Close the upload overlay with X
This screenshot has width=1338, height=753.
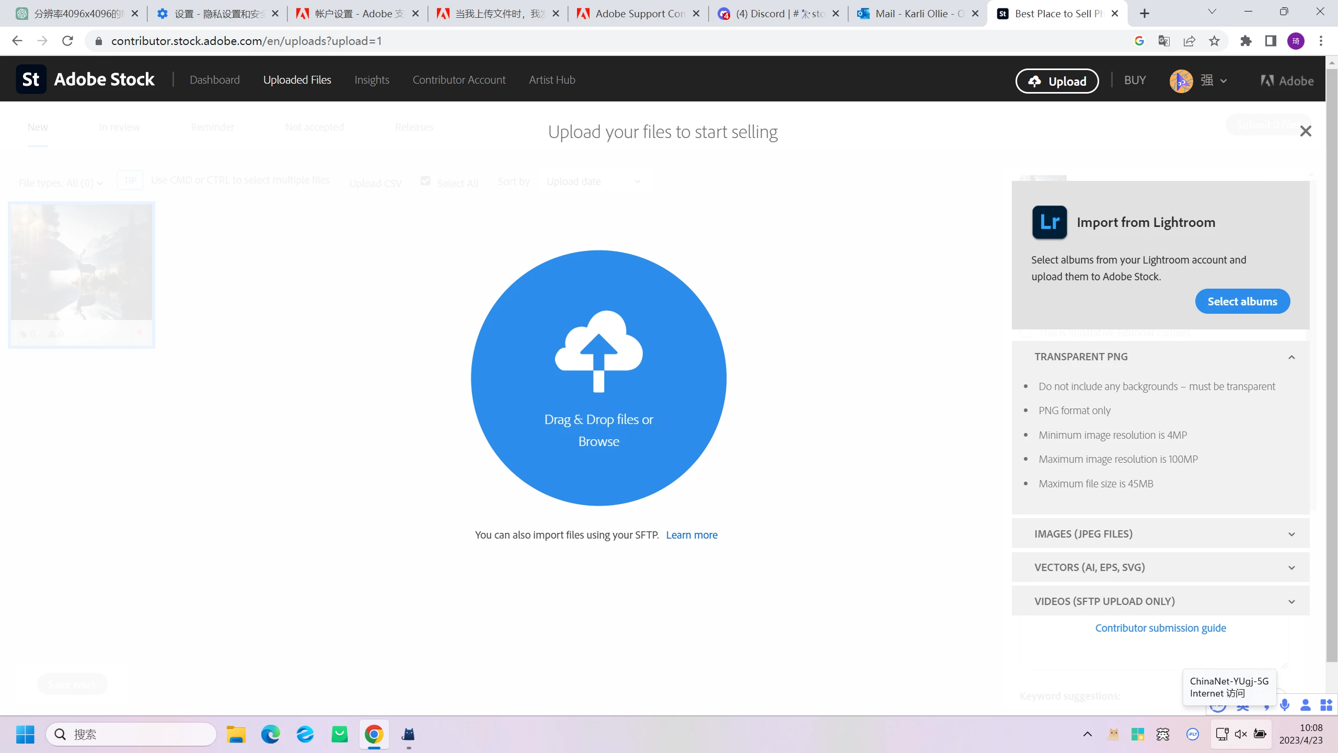pyautogui.click(x=1305, y=131)
